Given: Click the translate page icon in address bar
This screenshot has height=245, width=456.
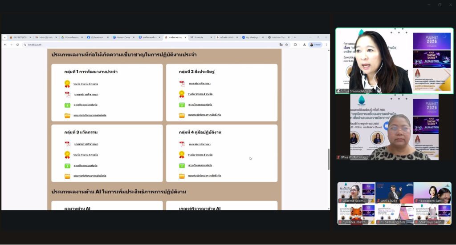Looking at the screenshot, I should (x=281, y=44).
